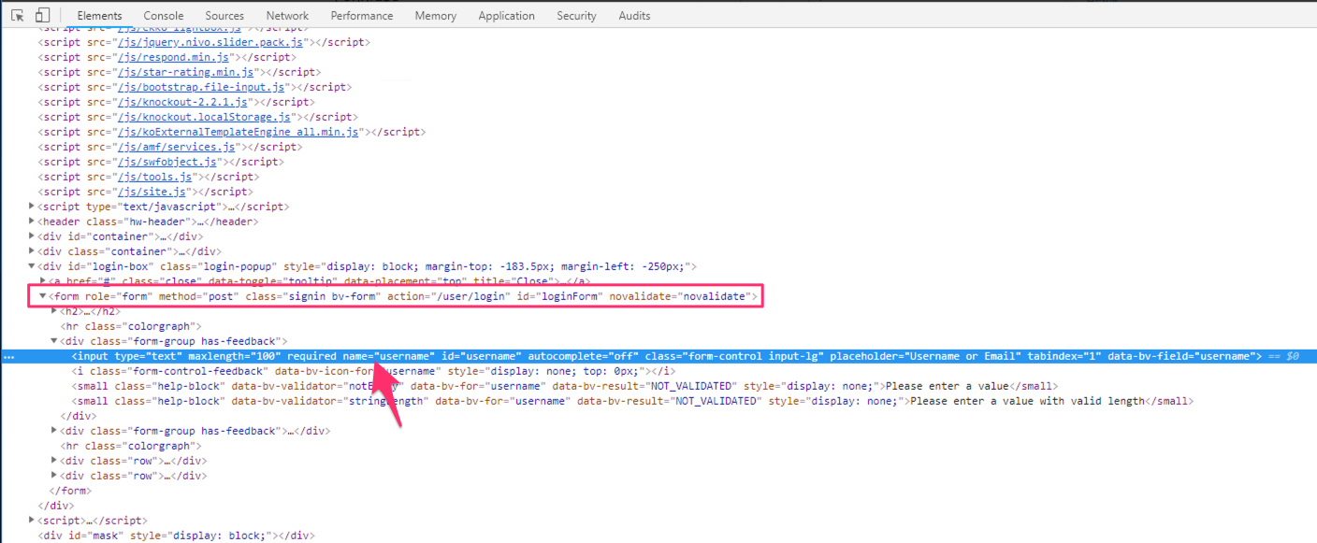Open the Network tab

click(x=287, y=16)
